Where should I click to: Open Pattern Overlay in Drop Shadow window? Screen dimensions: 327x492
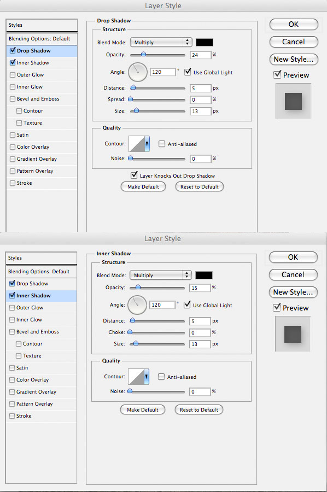click(x=35, y=171)
